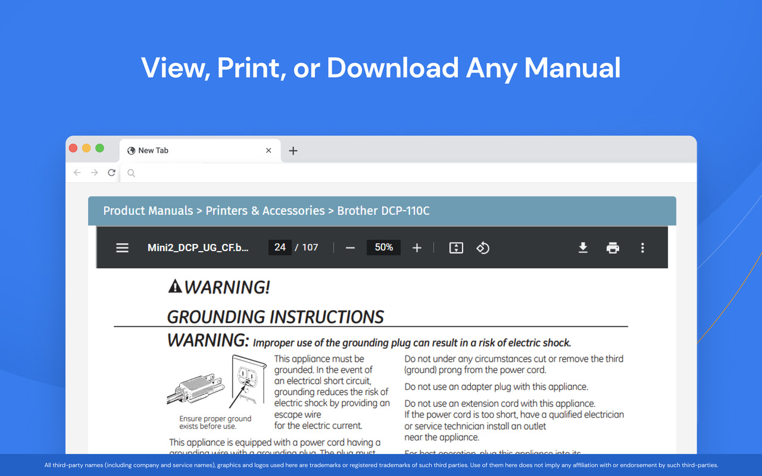
Task: Navigate back in browser history
Action: point(77,172)
